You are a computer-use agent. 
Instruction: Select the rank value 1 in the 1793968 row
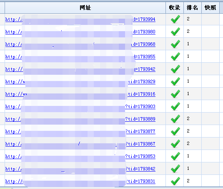[x=188, y=44]
